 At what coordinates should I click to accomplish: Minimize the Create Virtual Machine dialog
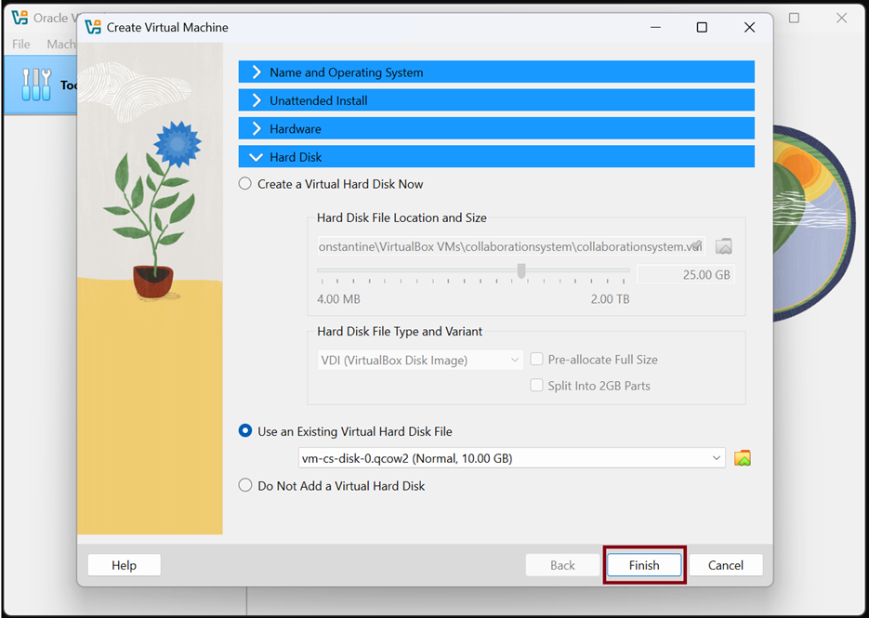point(655,27)
